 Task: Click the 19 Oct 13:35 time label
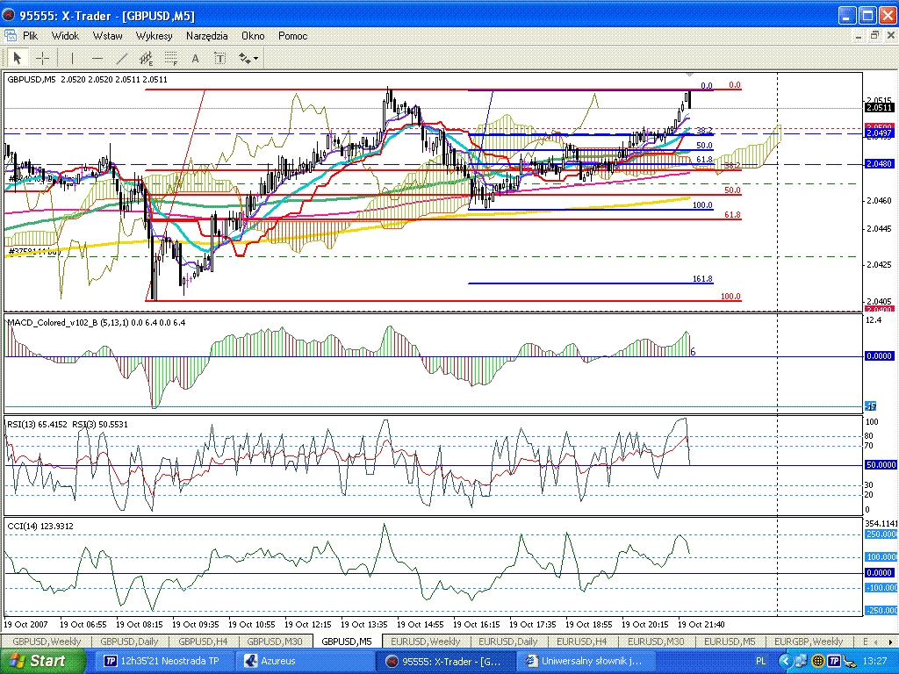[x=364, y=624]
